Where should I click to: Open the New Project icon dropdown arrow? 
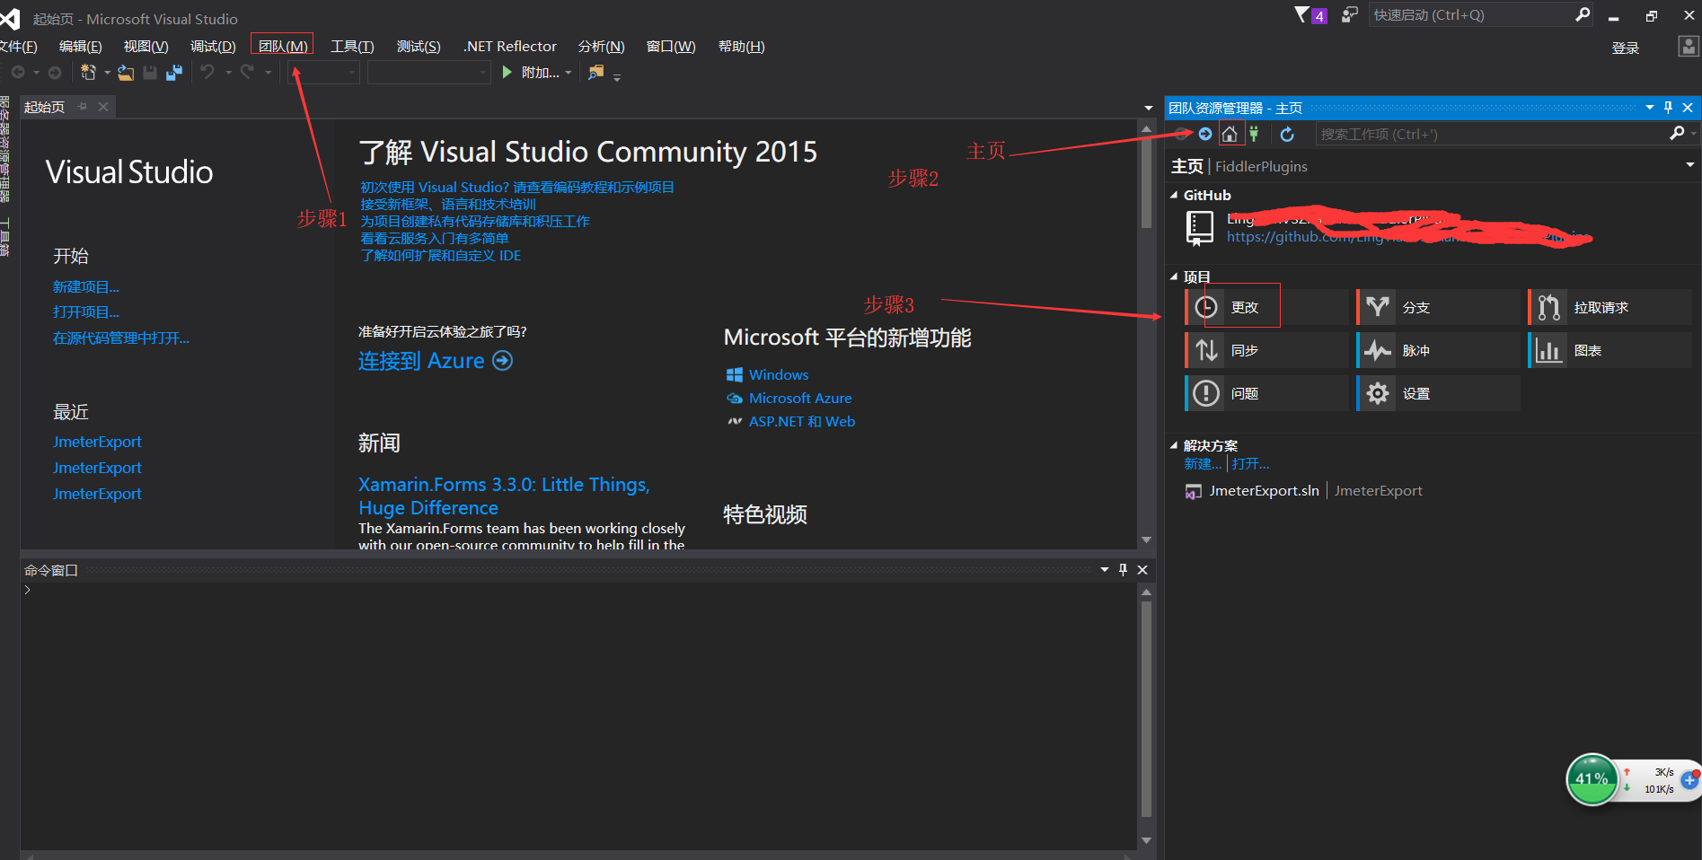(x=107, y=73)
